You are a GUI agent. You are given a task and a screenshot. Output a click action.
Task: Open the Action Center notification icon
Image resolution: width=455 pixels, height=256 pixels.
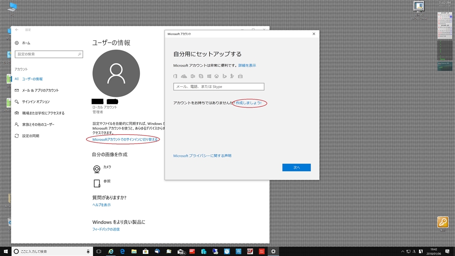447,252
